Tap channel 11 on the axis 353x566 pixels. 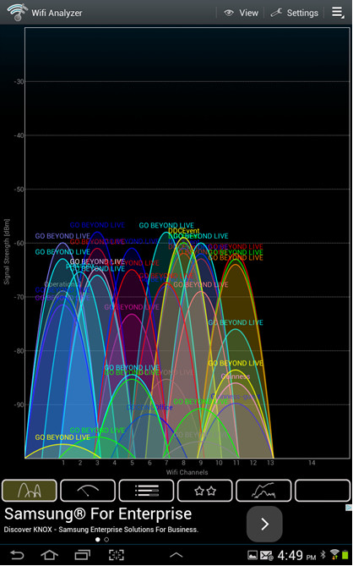coord(236,463)
